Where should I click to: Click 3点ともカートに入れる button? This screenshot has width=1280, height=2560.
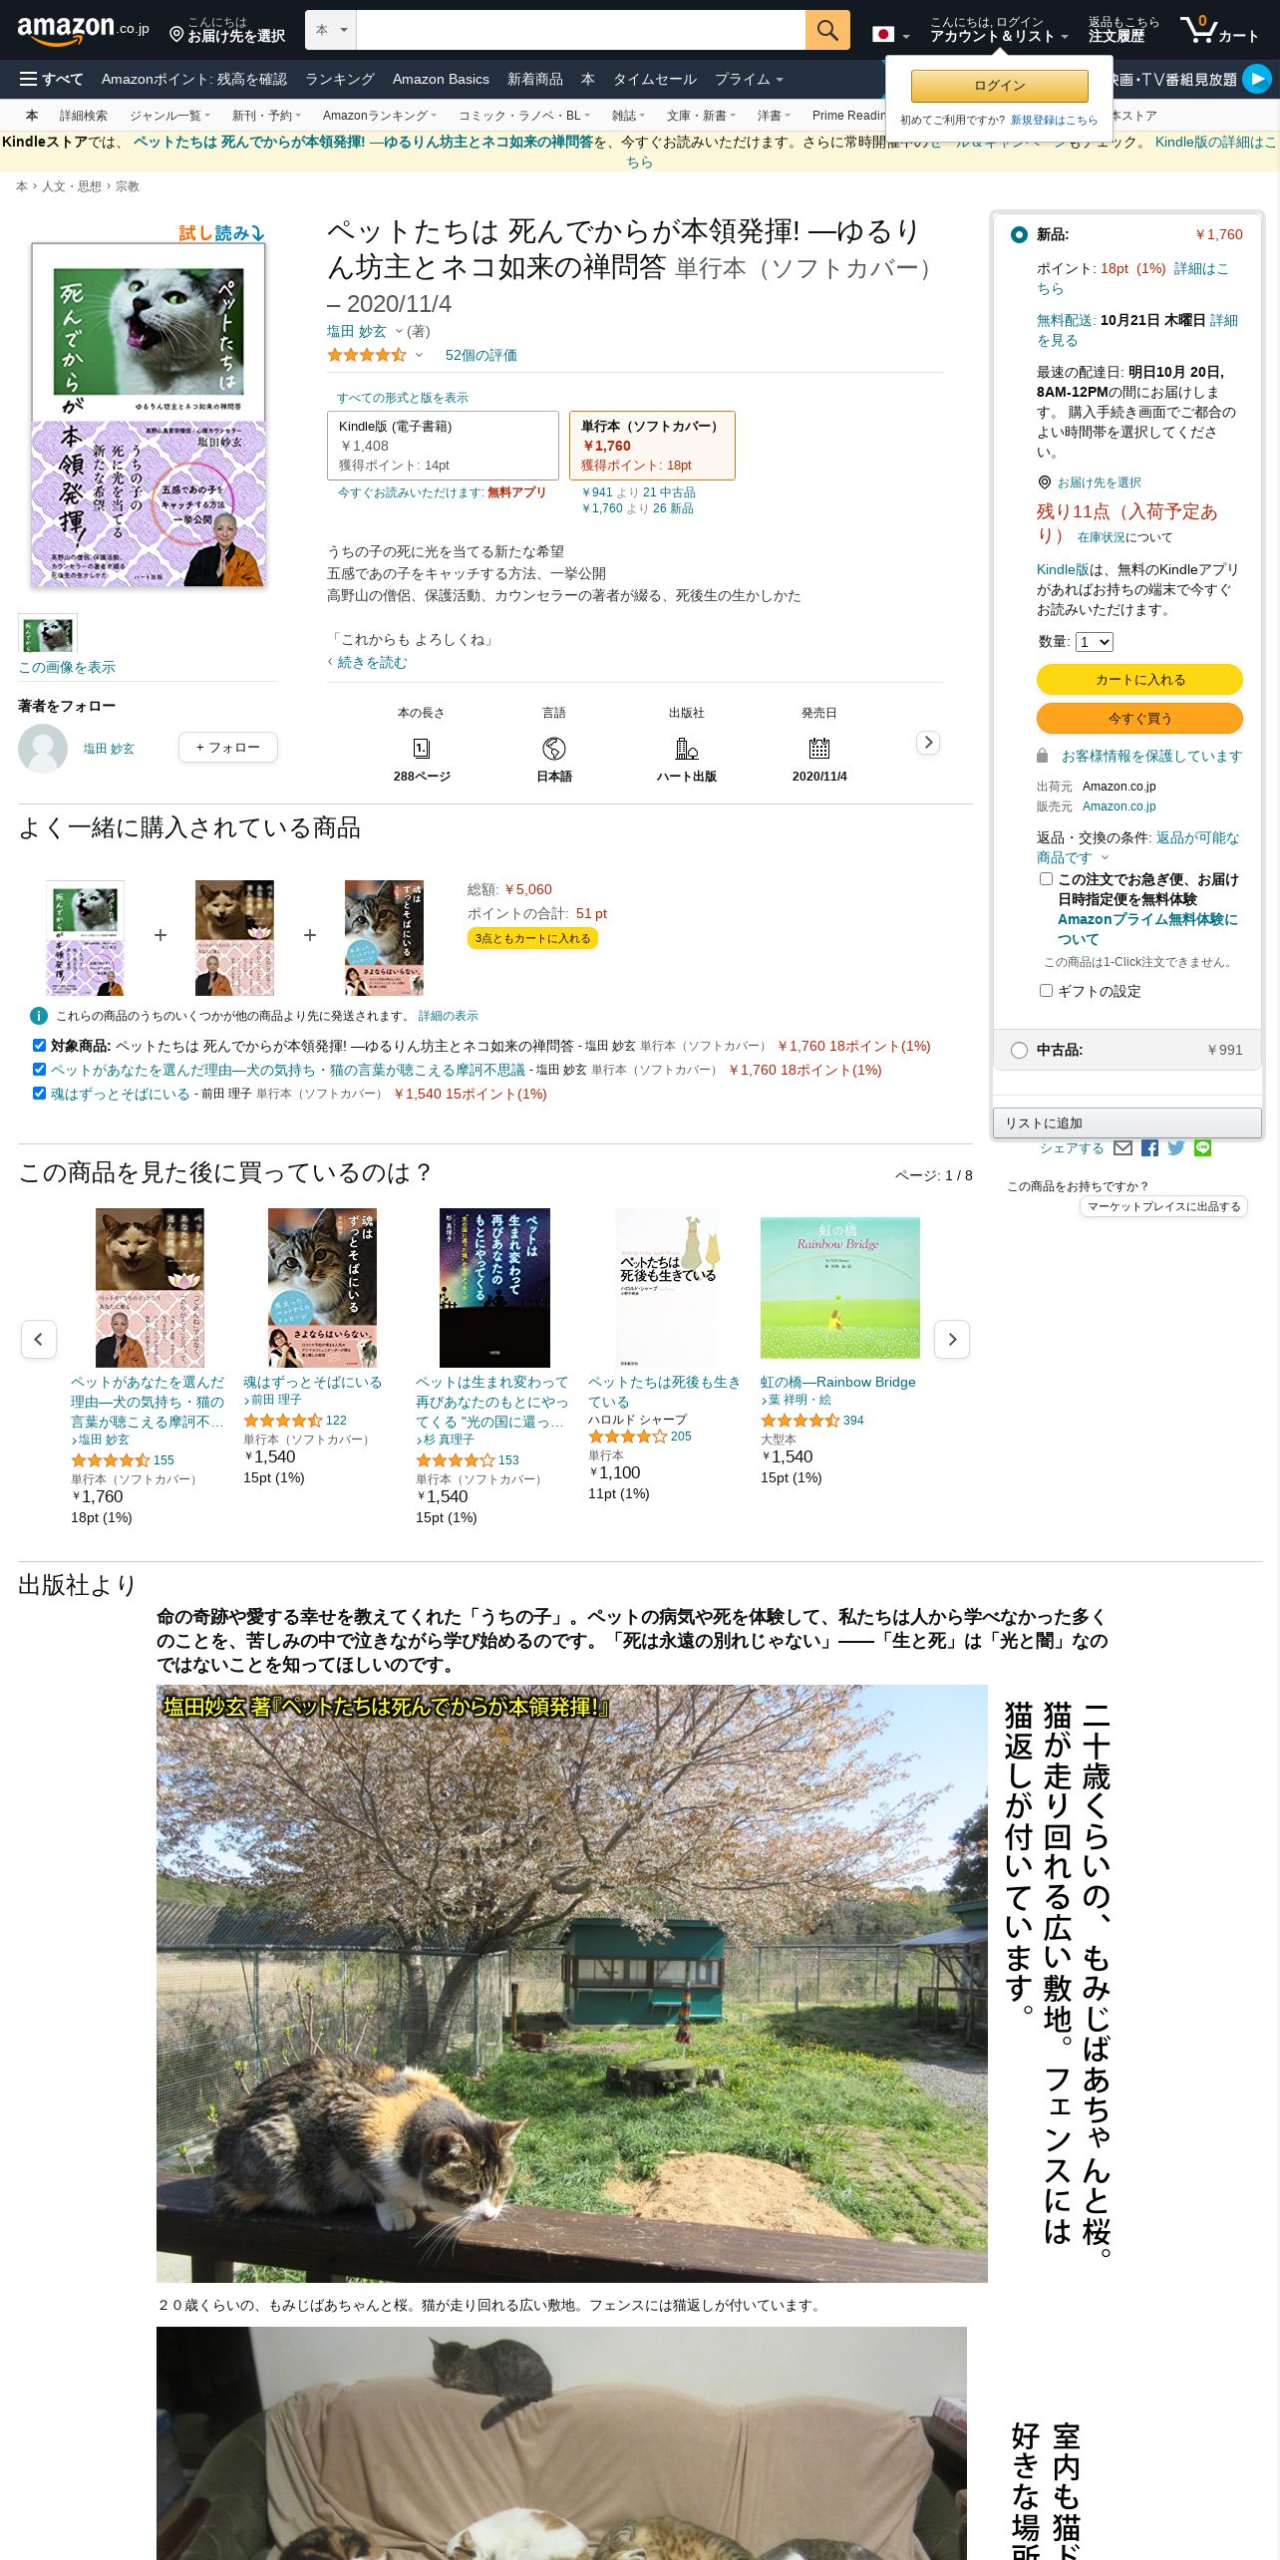532,938
